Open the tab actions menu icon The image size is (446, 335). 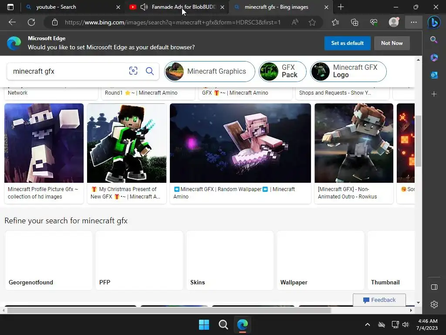[x=10, y=7]
